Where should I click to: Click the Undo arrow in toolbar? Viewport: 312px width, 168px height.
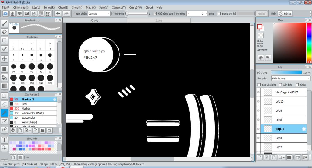point(58,13)
